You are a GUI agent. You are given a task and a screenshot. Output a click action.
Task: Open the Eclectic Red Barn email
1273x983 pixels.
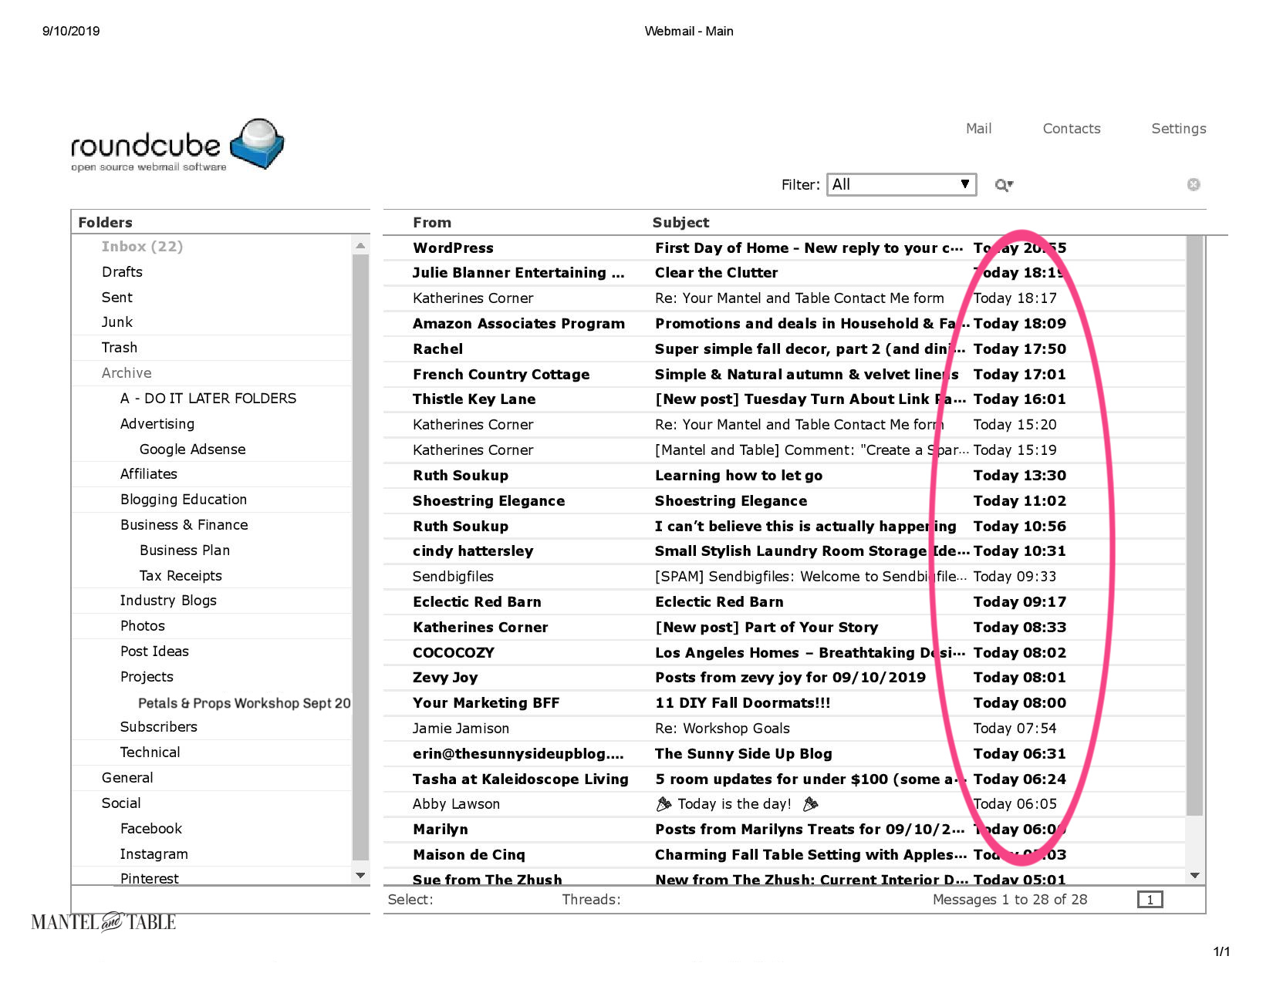pyautogui.click(x=784, y=602)
